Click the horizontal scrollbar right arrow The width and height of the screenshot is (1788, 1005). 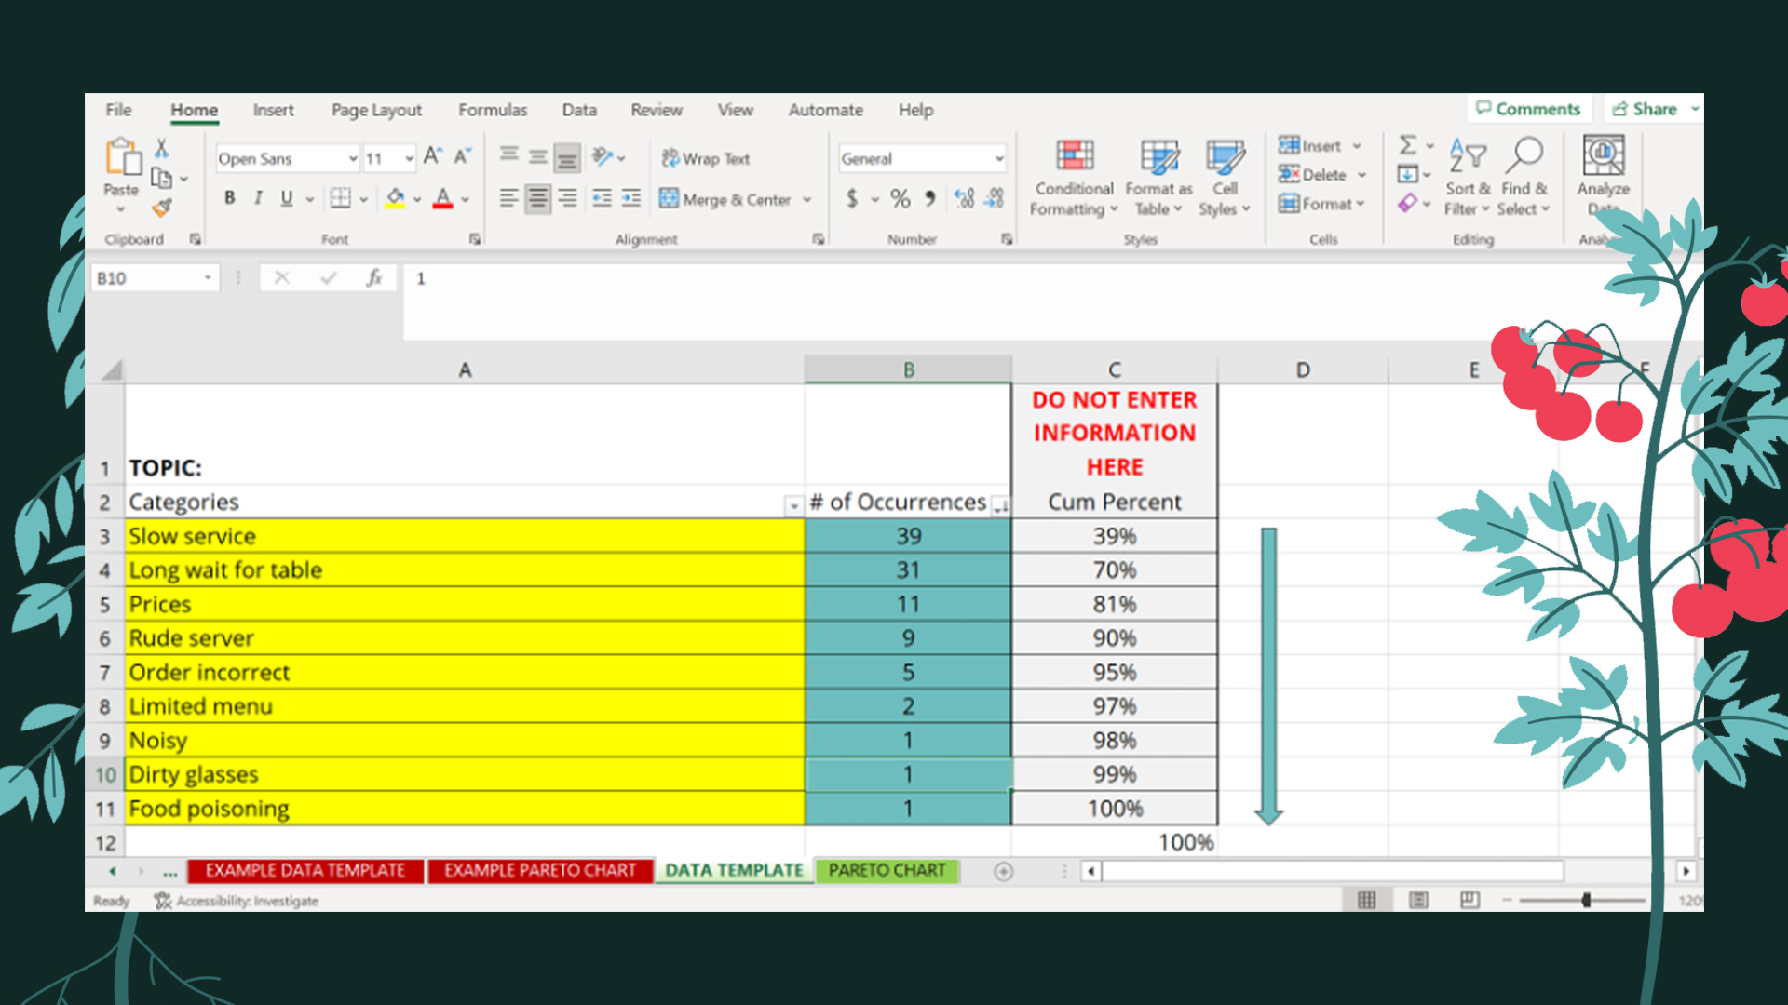tap(1686, 872)
